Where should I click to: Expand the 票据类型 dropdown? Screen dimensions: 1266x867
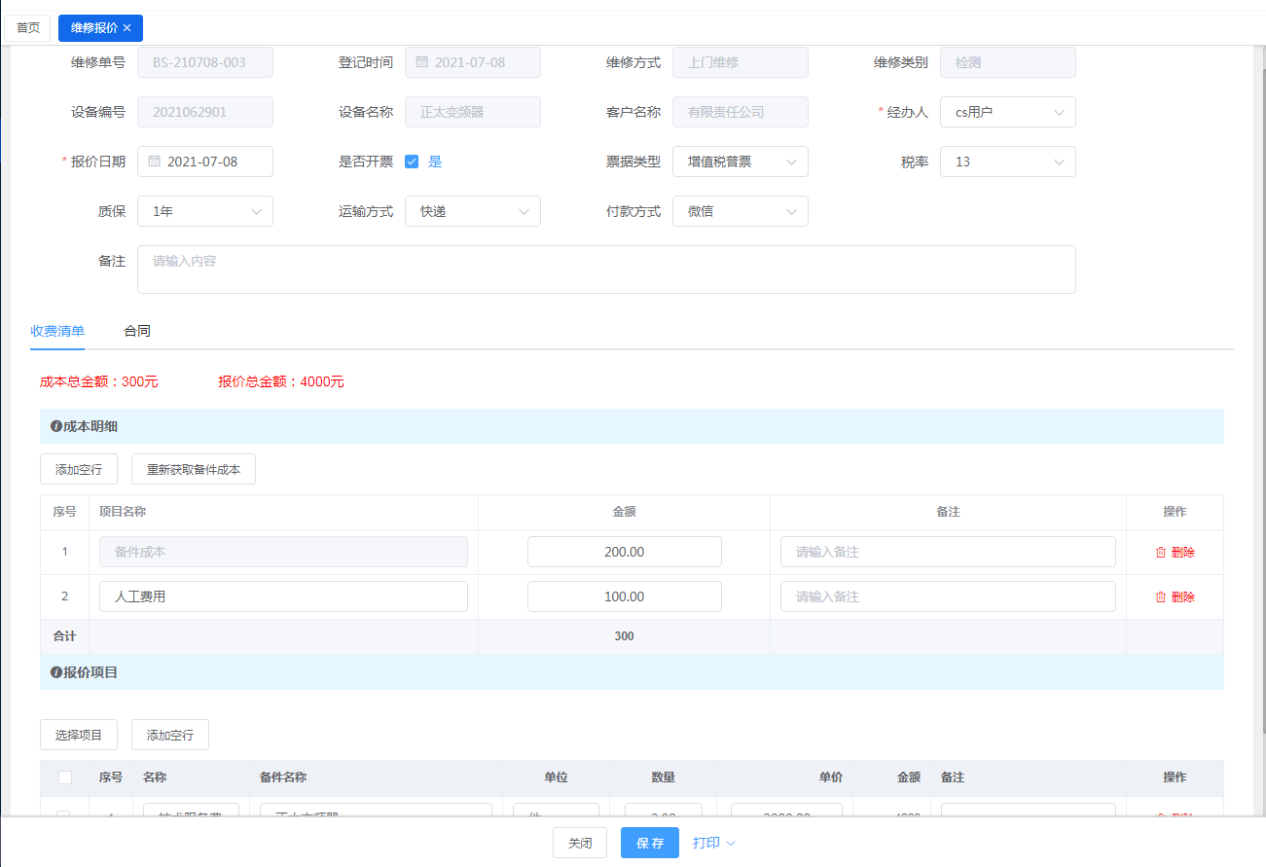click(740, 162)
